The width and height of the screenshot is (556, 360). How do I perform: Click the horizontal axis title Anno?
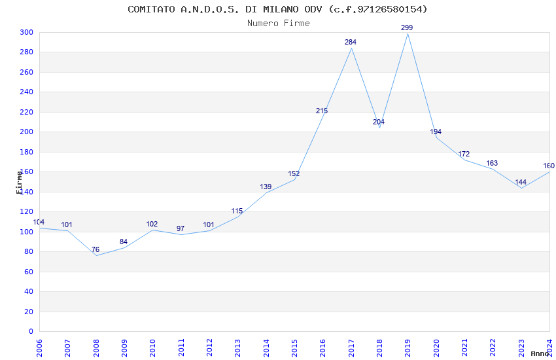[540, 353]
